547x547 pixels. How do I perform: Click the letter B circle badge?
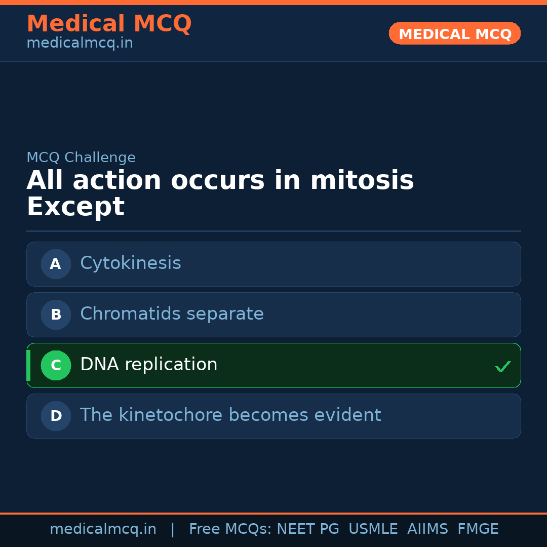tap(56, 315)
